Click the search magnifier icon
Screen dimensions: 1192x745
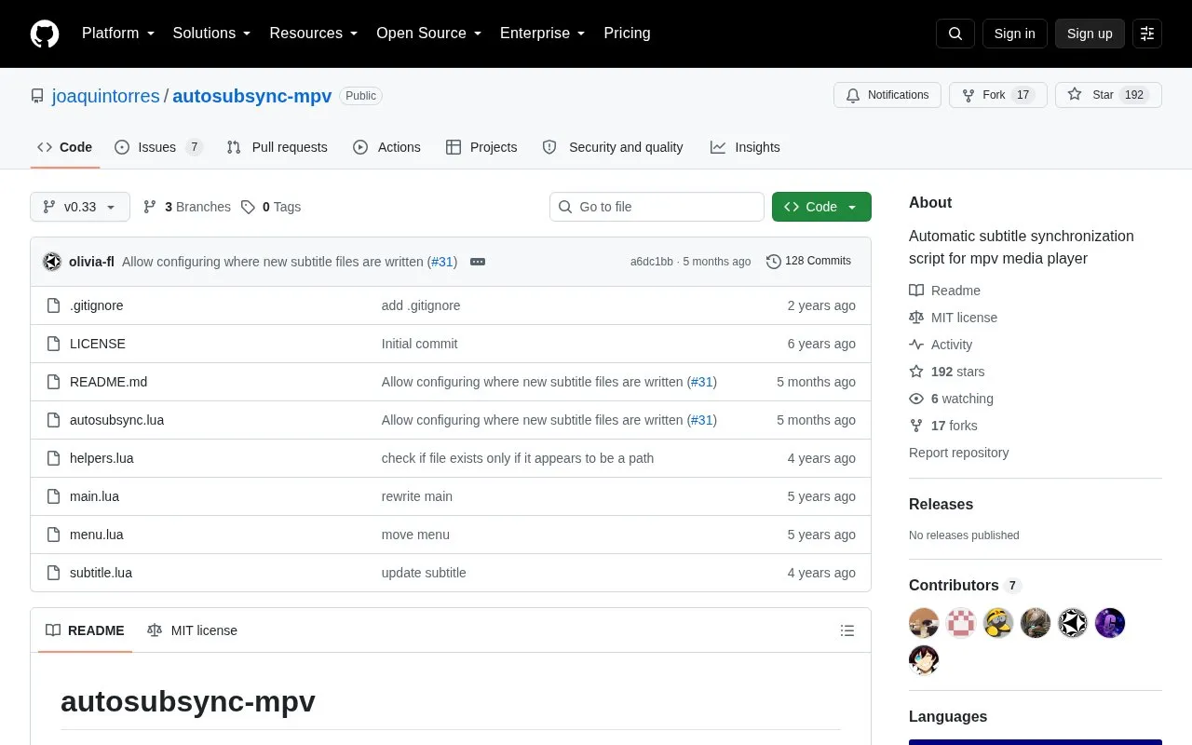[x=955, y=34]
